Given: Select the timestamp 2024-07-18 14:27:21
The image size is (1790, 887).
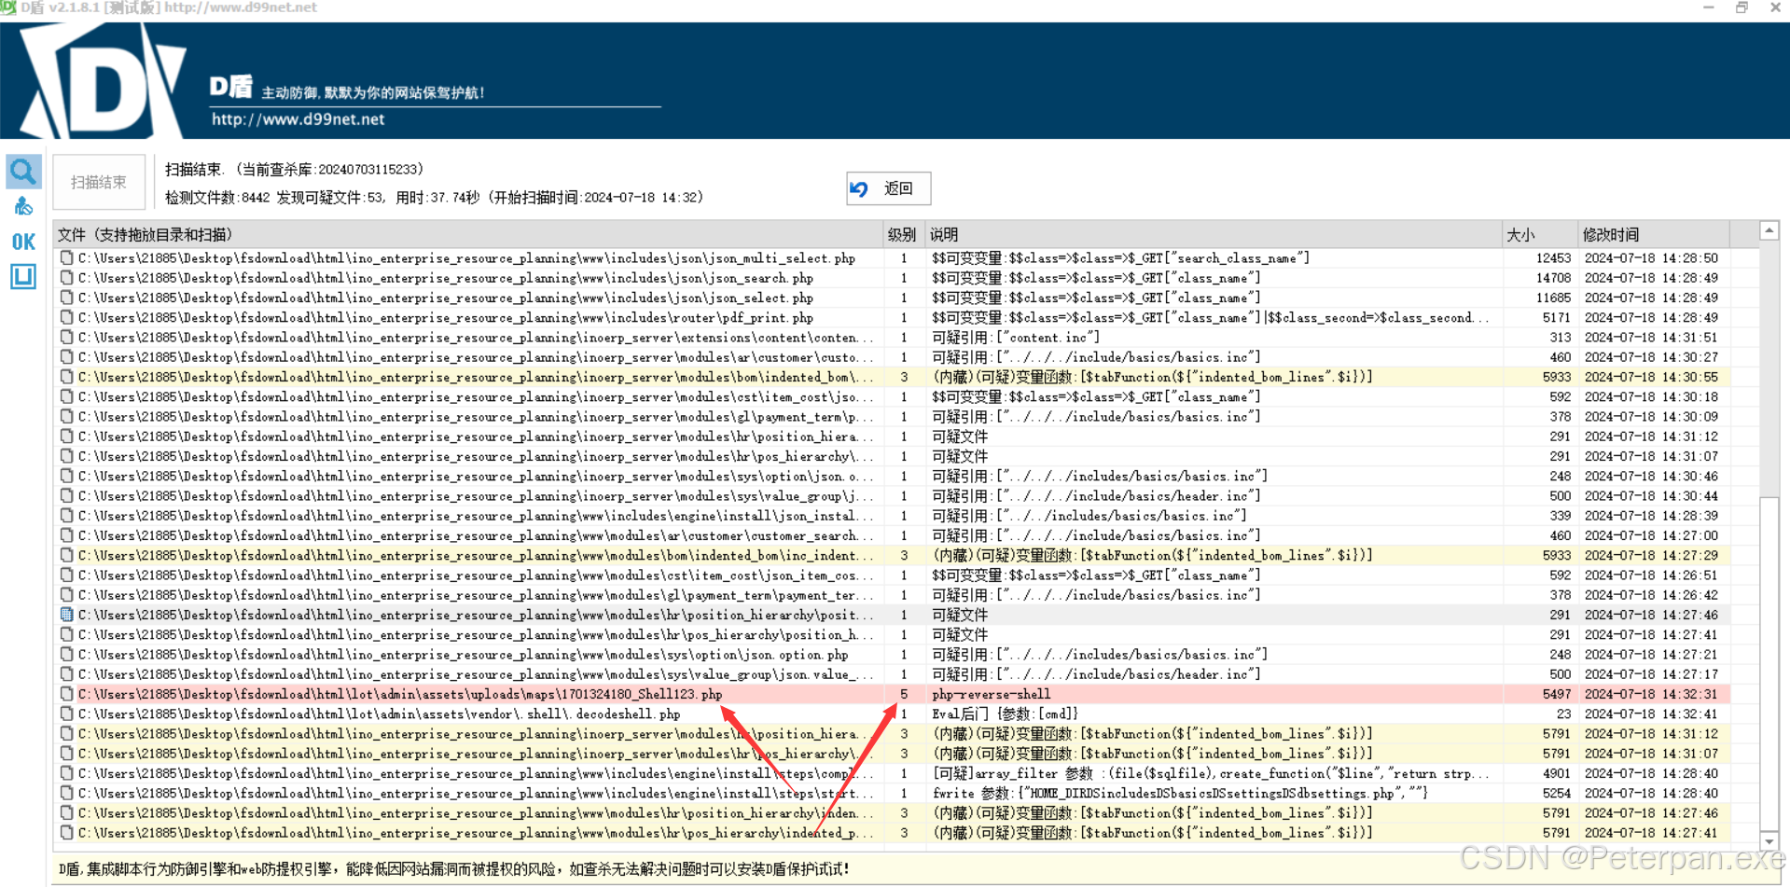Looking at the screenshot, I should [x=1651, y=654].
